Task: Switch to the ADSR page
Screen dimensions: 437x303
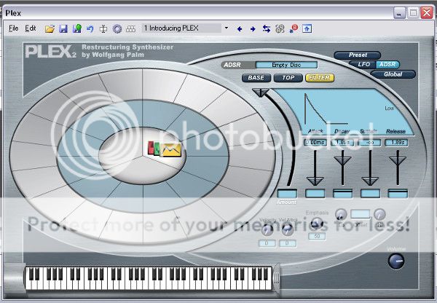Action: point(387,64)
